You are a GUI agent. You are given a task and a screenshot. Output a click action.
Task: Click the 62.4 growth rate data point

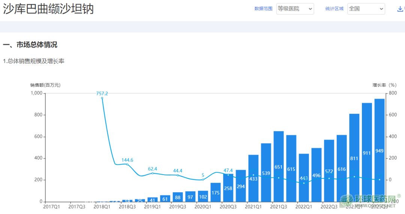click(x=152, y=173)
